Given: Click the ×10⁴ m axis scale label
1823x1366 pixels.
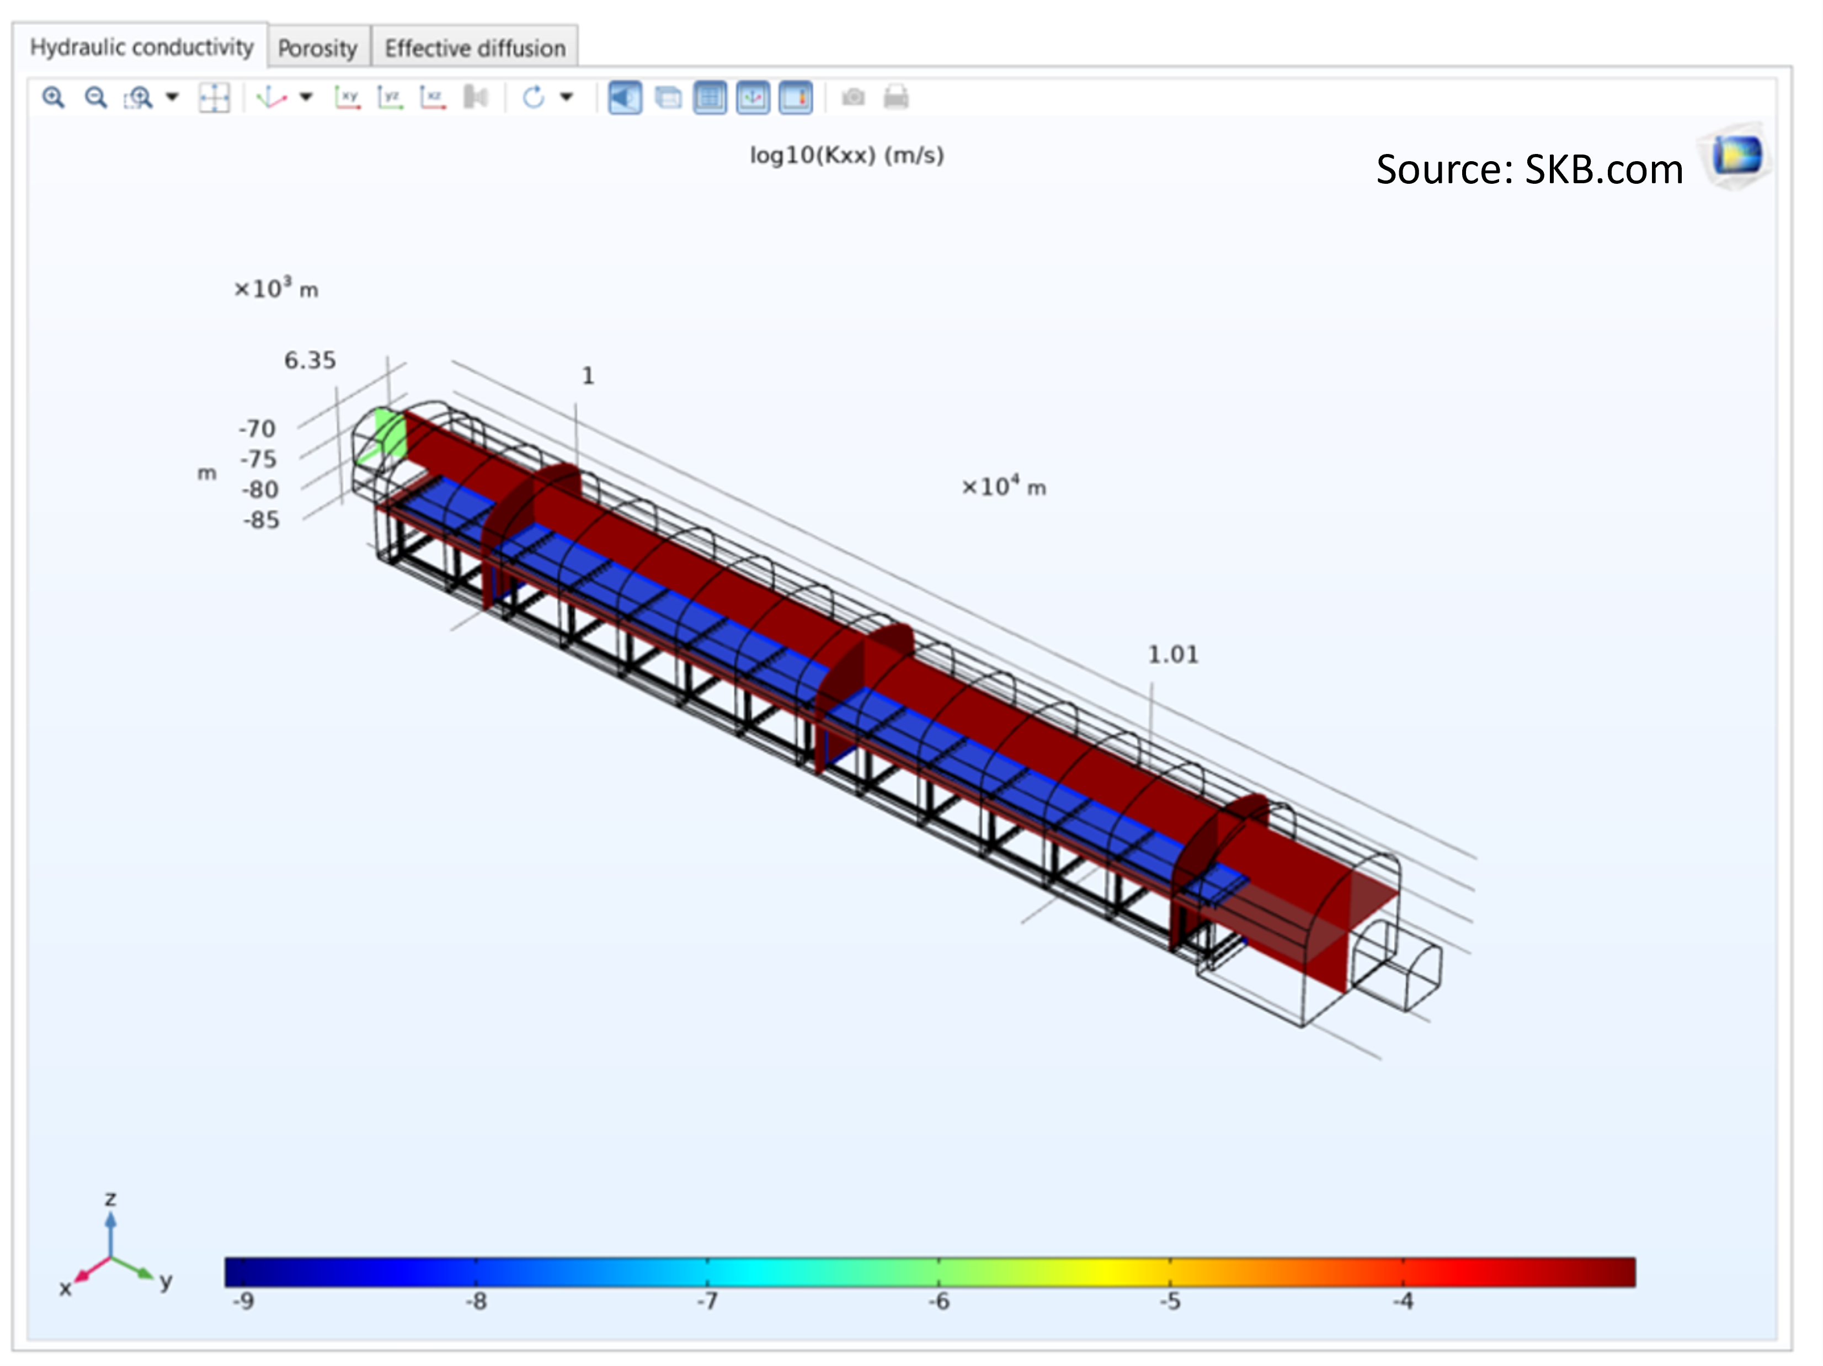Looking at the screenshot, I should [x=1004, y=486].
